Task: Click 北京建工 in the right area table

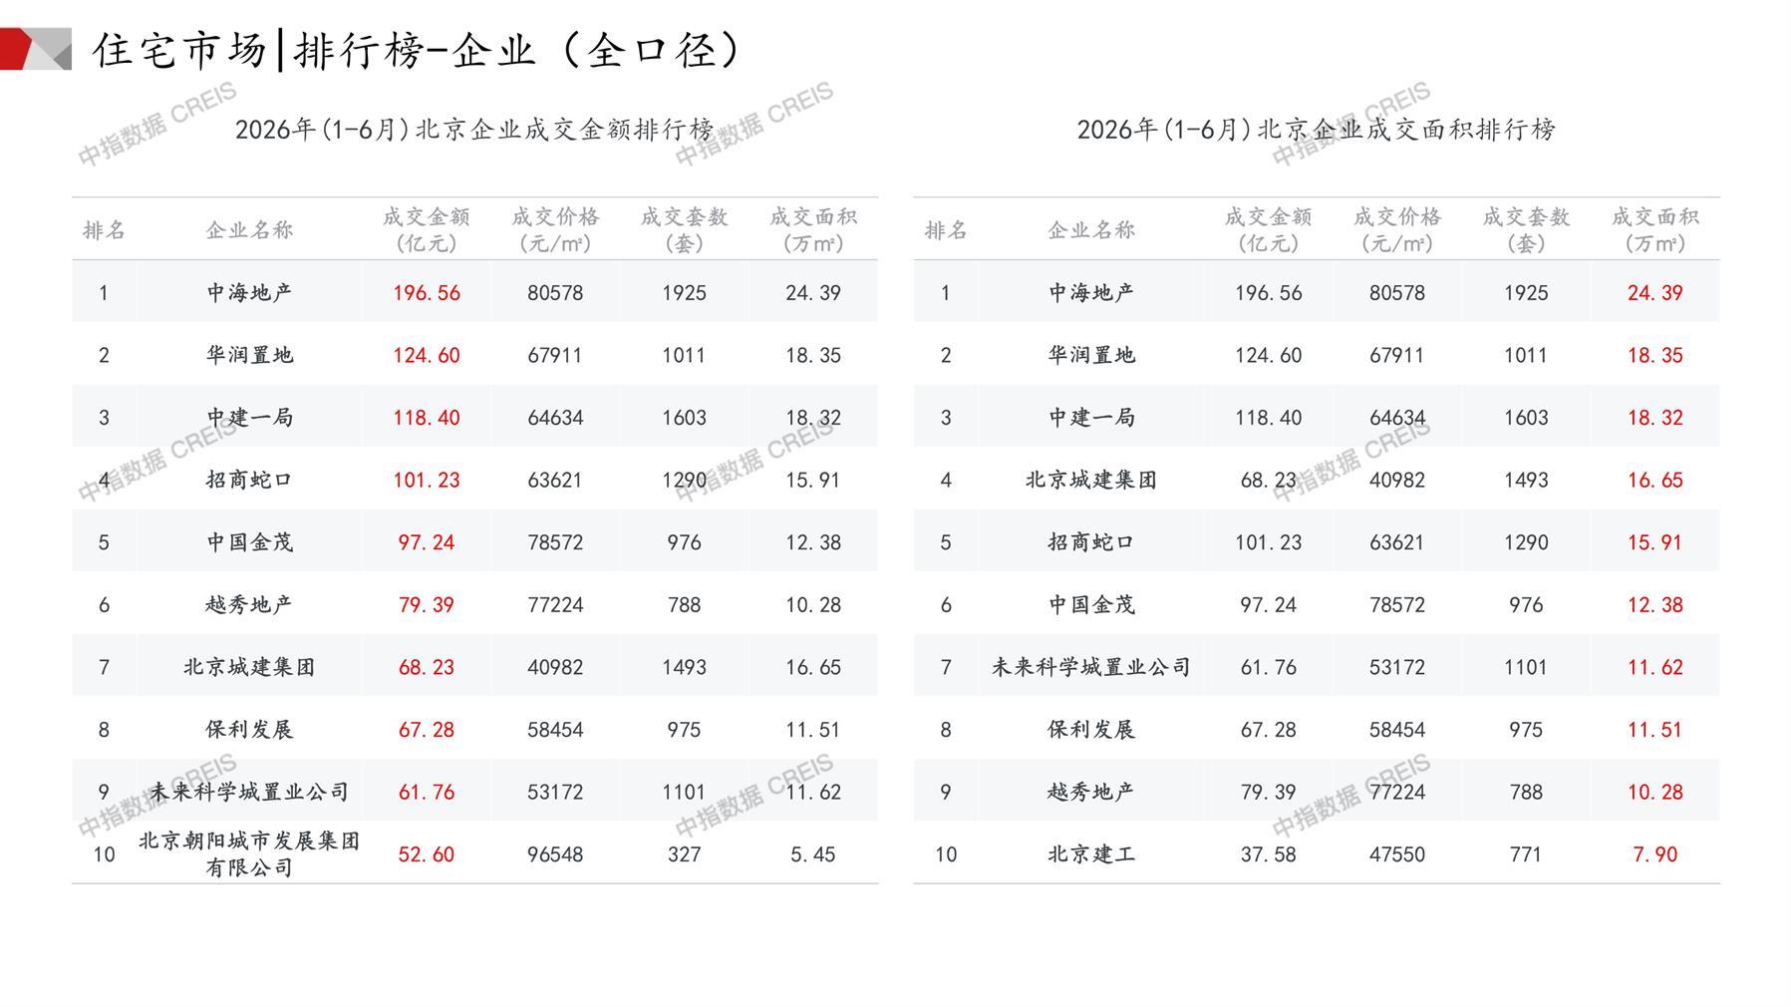Action: [1091, 854]
